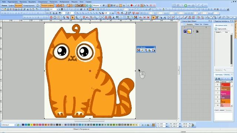237x133 pixels.
Task: Select the rectangle shape tool
Action: (x=235, y=17)
